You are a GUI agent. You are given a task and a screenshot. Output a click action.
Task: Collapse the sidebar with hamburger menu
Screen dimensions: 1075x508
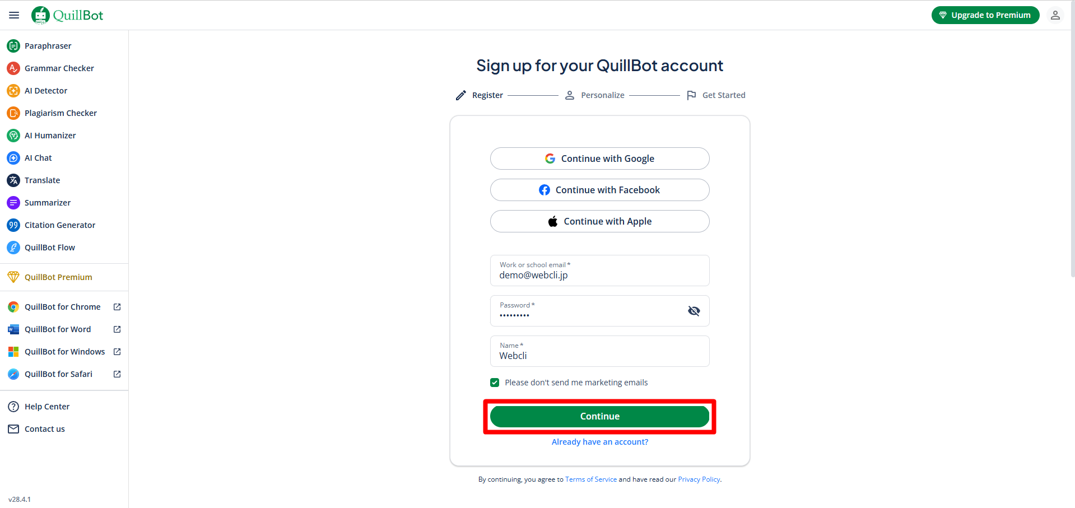(x=14, y=15)
